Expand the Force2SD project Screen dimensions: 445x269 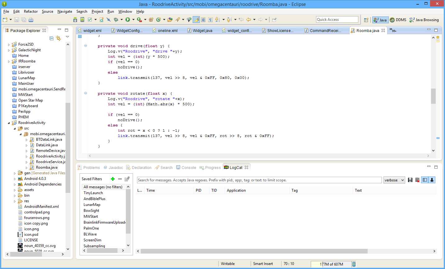coord(9,45)
